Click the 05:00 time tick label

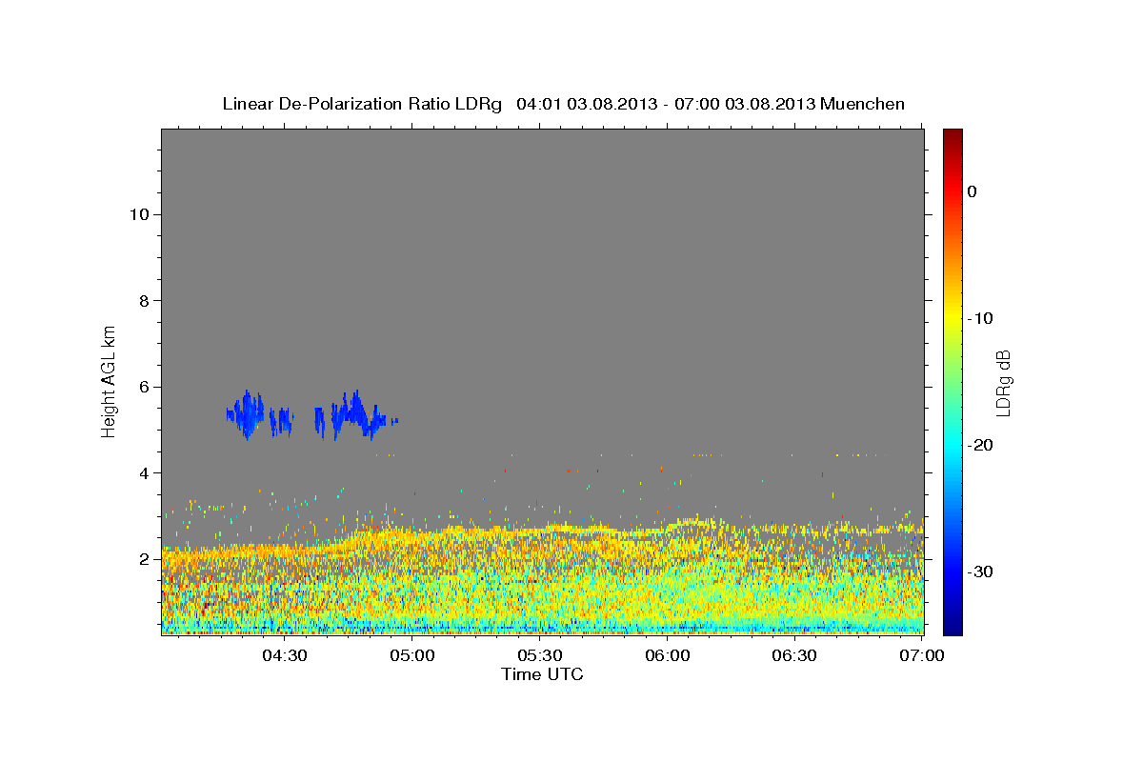click(x=413, y=656)
